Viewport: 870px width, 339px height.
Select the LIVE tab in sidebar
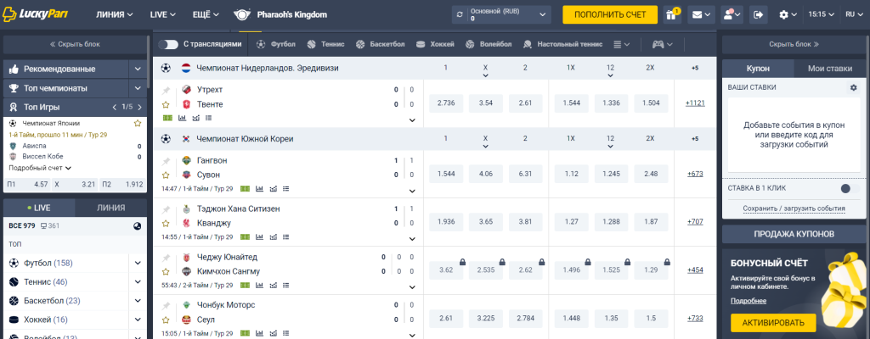[39, 208]
